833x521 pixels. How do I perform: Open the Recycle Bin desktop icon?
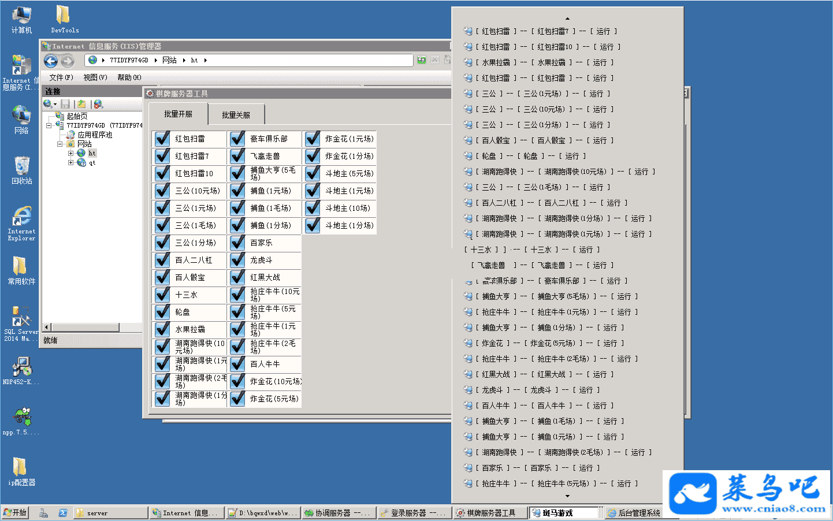(x=22, y=170)
